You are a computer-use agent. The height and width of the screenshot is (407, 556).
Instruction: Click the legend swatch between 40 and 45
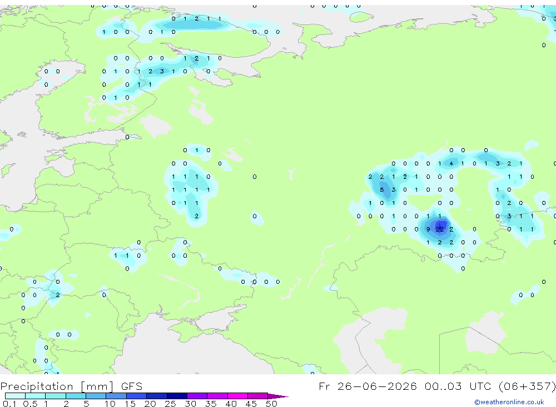[237, 396]
